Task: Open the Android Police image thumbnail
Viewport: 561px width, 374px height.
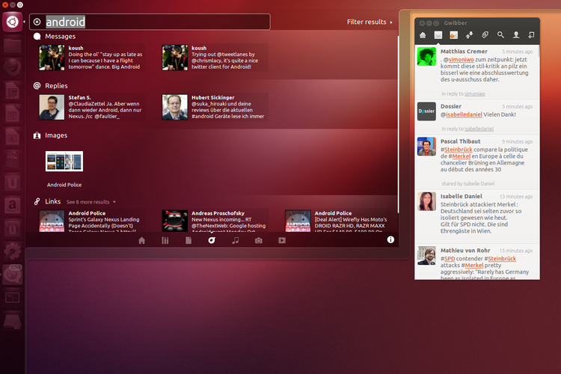Action: coord(64,161)
